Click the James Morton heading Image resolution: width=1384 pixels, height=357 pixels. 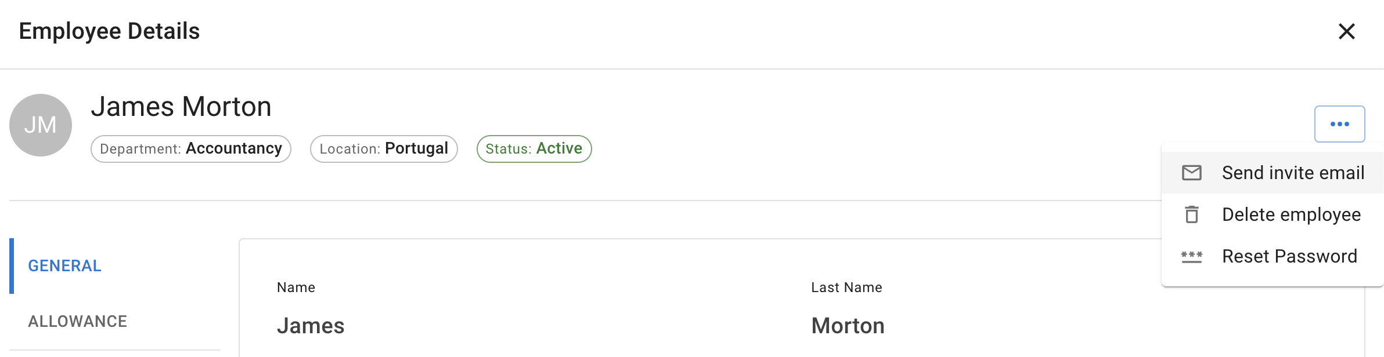point(181,107)
